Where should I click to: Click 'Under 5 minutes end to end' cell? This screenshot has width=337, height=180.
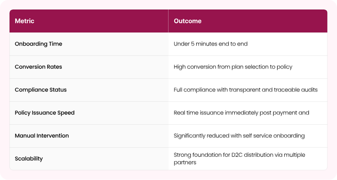tap(211, 44)
